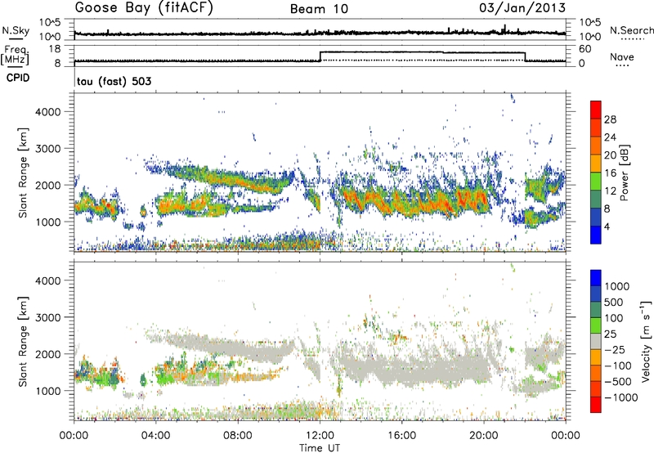Click the 'N.Sky' axis label

[16, 30]
